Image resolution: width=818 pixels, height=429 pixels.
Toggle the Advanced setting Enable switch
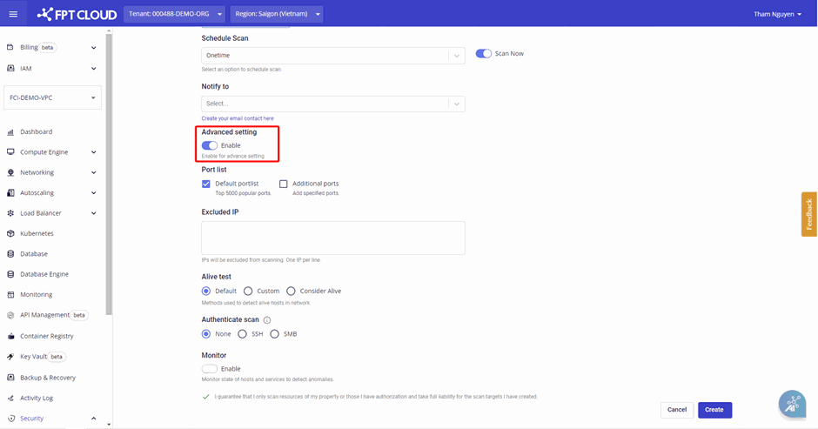(x=209, y=145)
